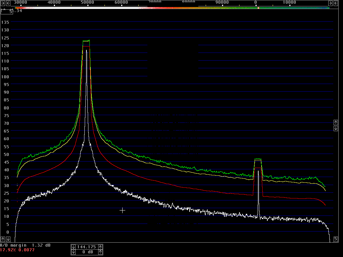Click the 50 dB label on the vertical scale
Viewport: 343px width, 257px height.
(x=6, y=155)
